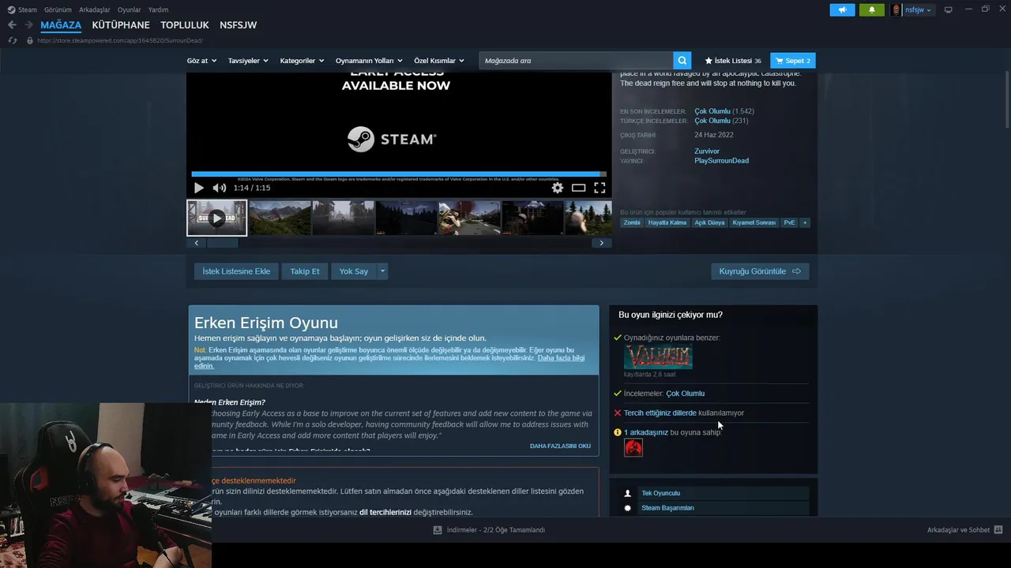Click the Açık Dünya tag
Image resolution: width=1011 pixels, height=568 pixels.
tap(709, 222)
